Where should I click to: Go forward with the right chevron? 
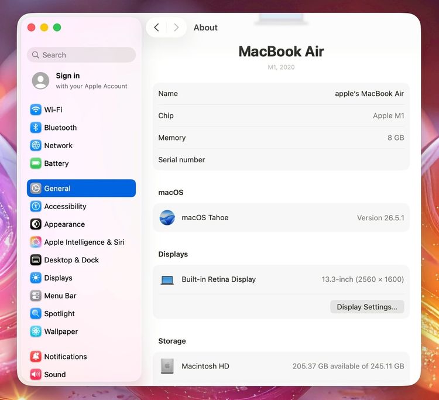coord(176,28)
